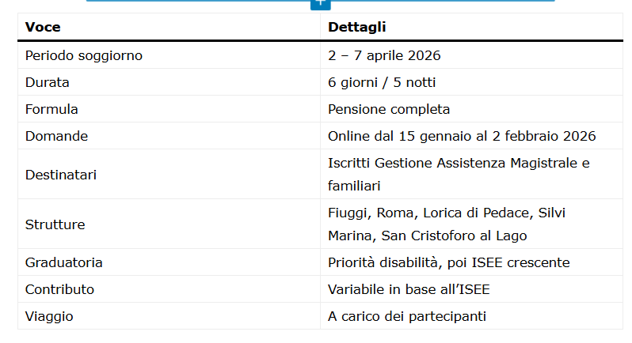Click the online application dates cell

(x=462, y=136)
